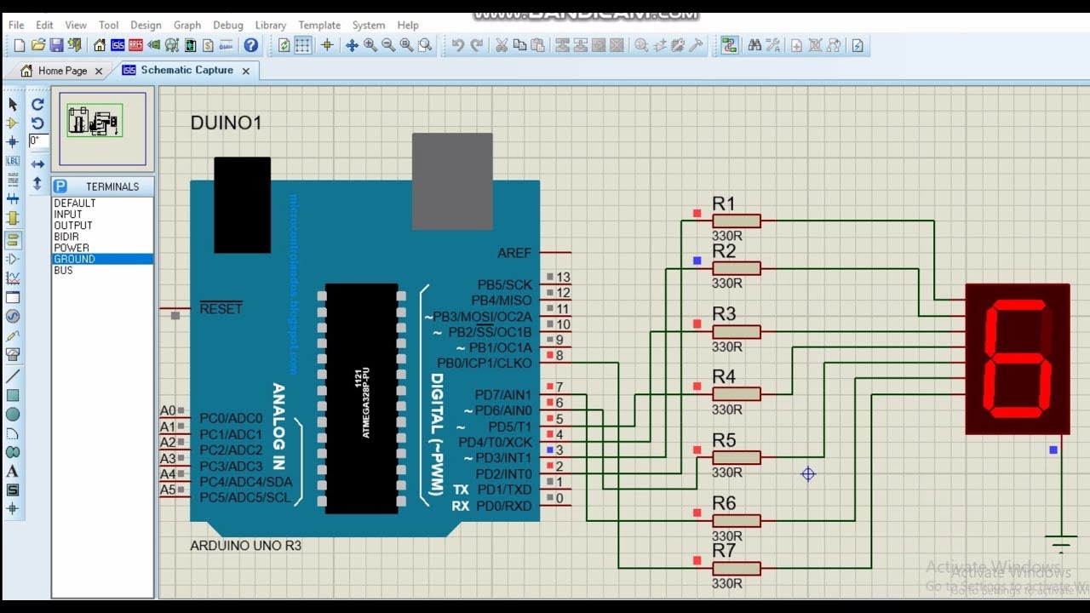Select the Graph mode tool
The image size is (1090, 613).
point(13,278)
